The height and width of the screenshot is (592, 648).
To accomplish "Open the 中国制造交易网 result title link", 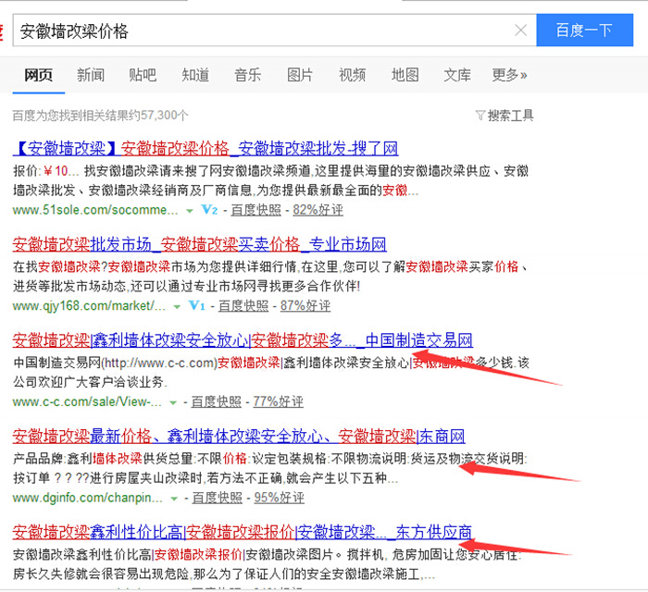I will tap(243, 340).
